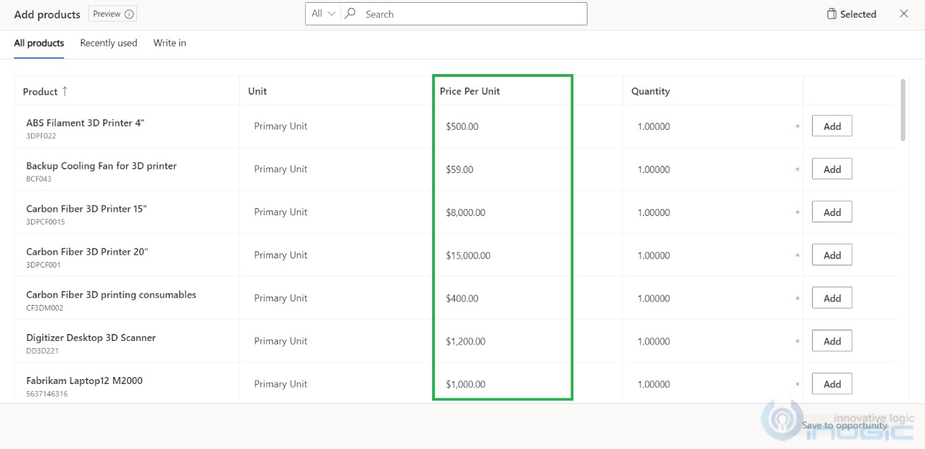Add Carbon Fiber 3D Printer 15 inch

point(832,212)
